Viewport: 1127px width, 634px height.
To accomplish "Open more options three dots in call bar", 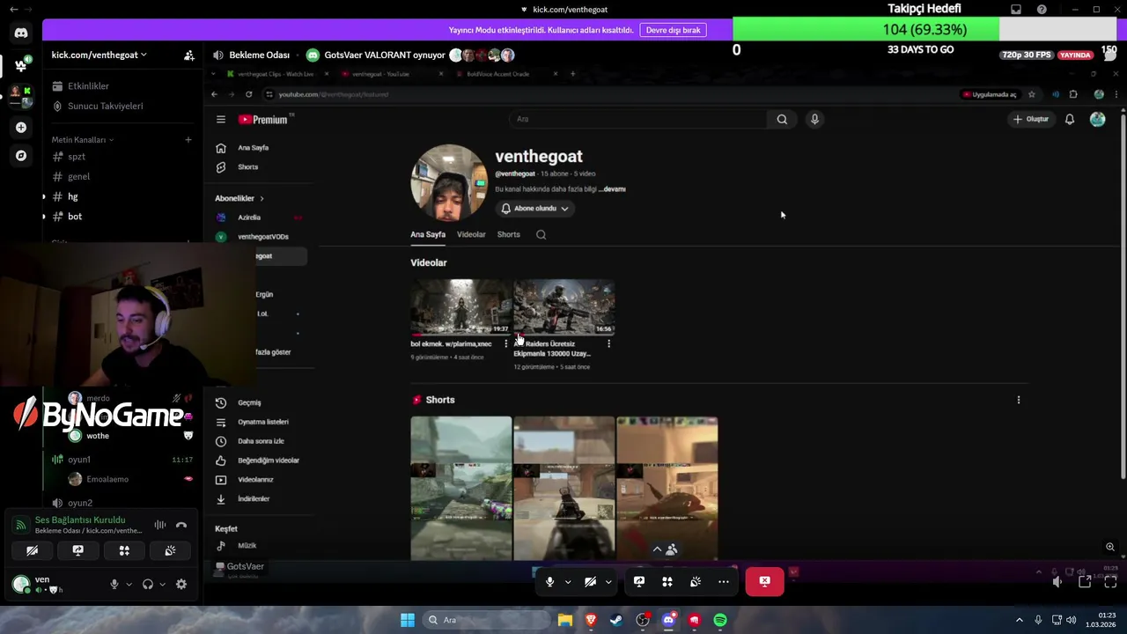I will tap(724, 581).
